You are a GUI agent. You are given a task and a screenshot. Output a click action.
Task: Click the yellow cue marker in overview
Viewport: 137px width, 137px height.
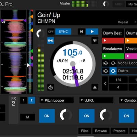[x=32, y=30]
